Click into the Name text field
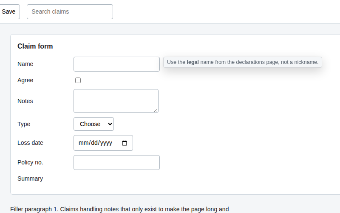This screenshot has width=340, height=213. point(116,64)
